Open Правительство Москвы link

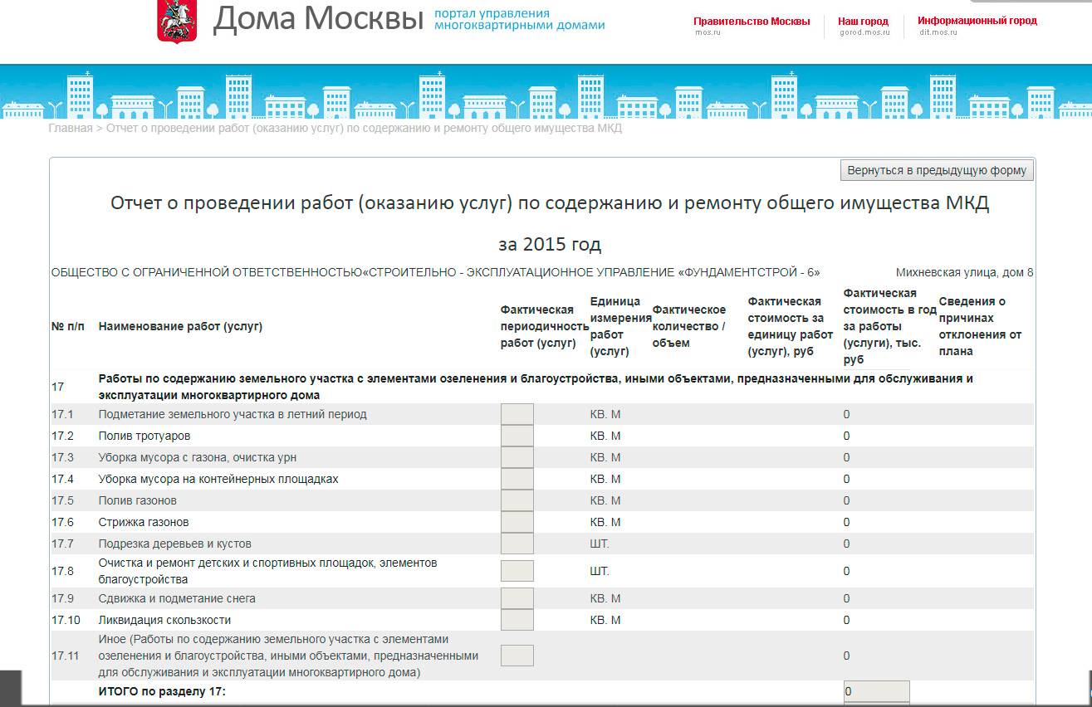tap(751, 22)
